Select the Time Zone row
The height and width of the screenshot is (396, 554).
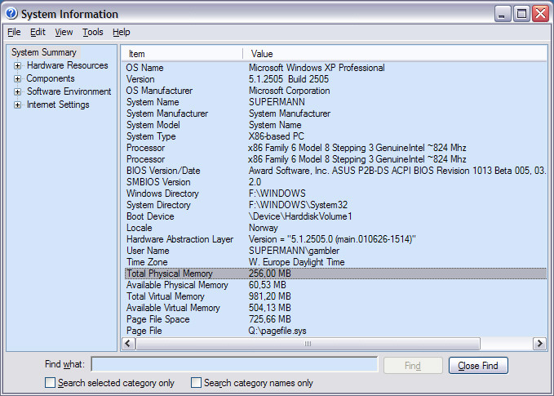tap(335, 262)
